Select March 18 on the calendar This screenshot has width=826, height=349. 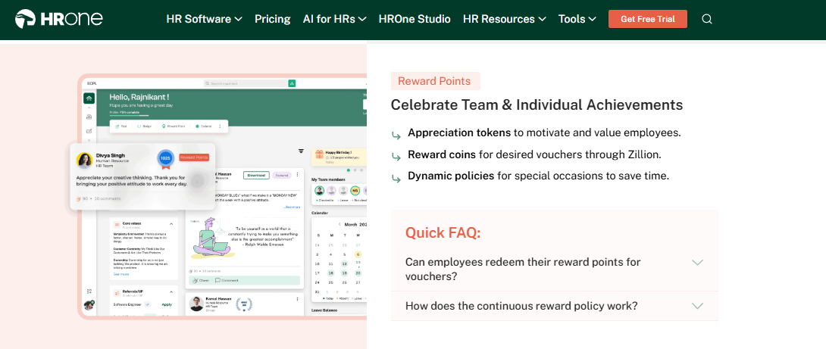pos(331,273)
